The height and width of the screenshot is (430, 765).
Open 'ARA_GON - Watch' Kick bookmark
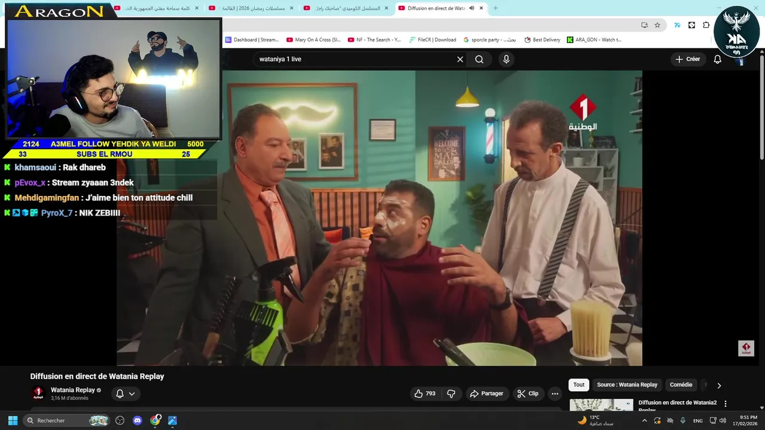594,40
